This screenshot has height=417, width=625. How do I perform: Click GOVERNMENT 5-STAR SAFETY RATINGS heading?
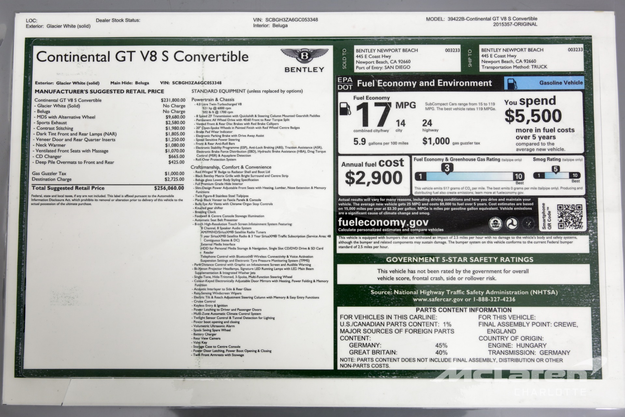coord(460,260)
